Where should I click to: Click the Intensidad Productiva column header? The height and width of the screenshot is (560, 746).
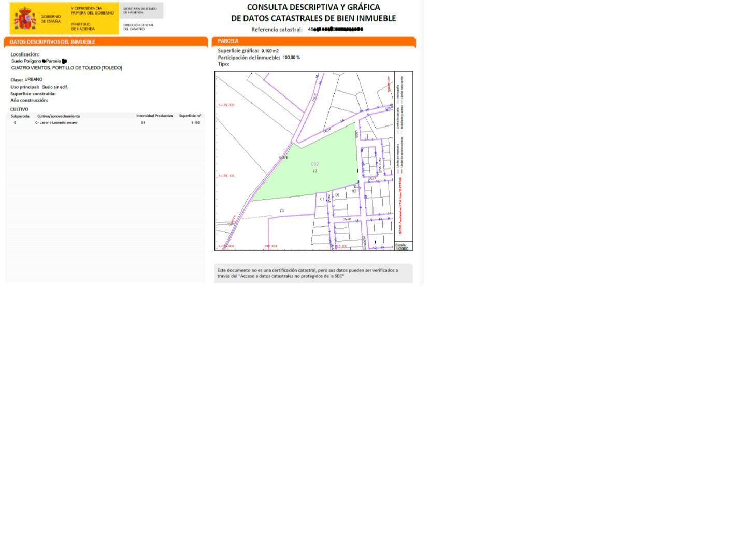point(154,116)
